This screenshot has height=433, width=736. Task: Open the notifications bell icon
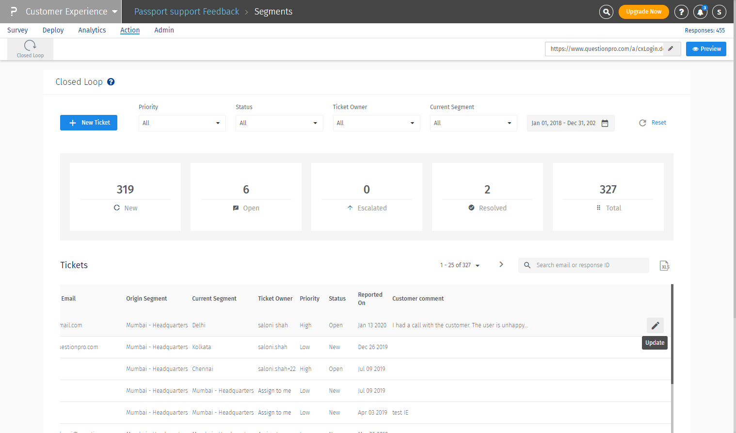[700, 12]
